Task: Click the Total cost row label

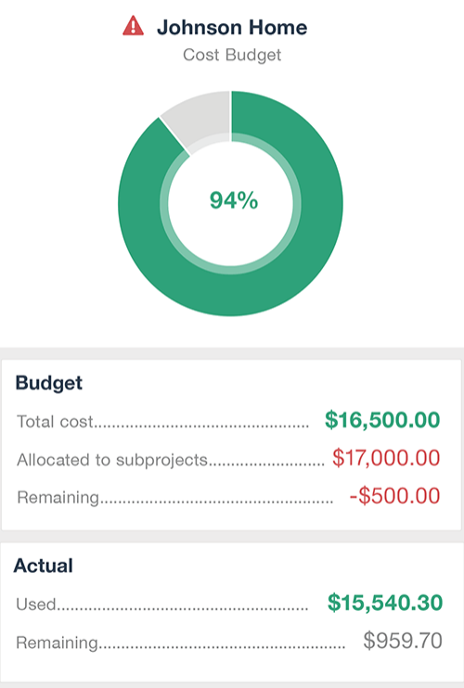Action: coord(55,422)
